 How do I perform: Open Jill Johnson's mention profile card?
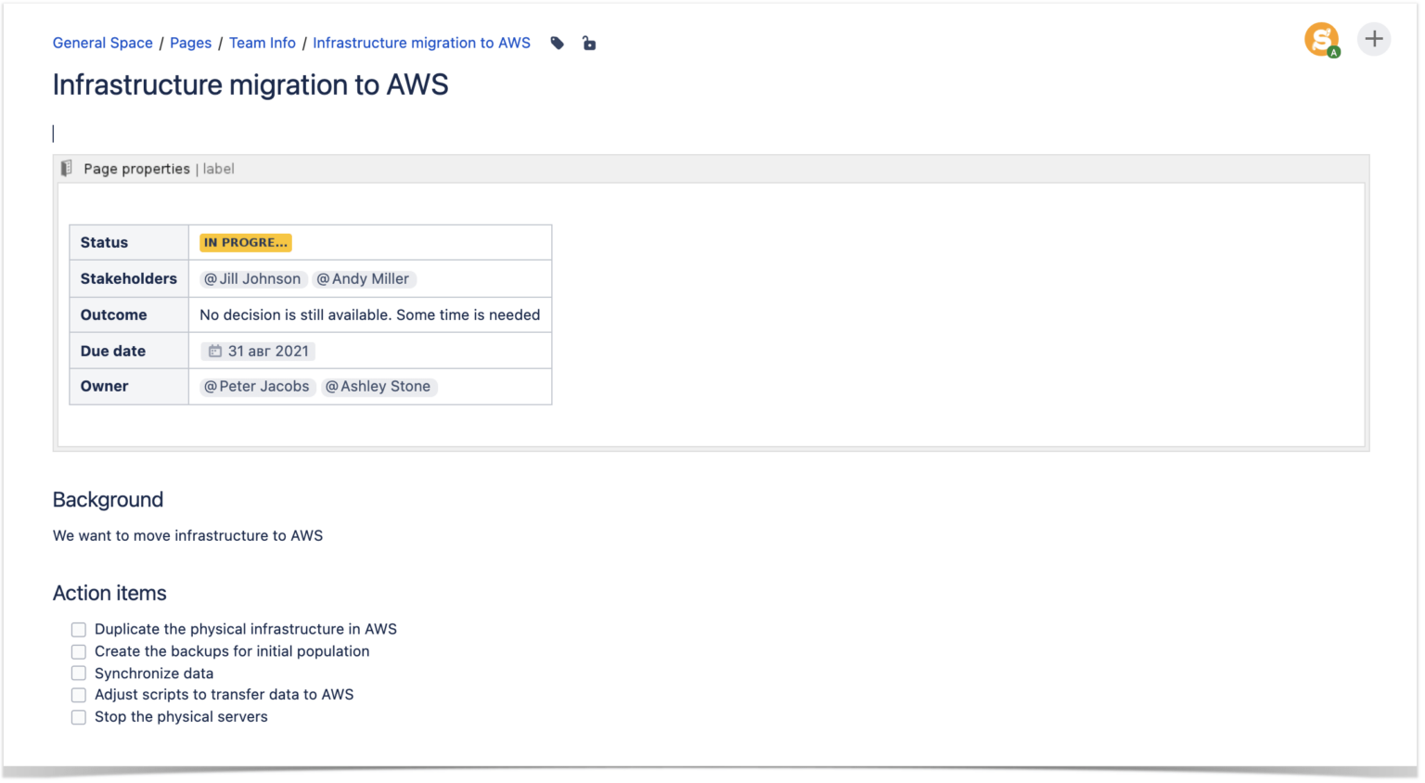[251, 278]
